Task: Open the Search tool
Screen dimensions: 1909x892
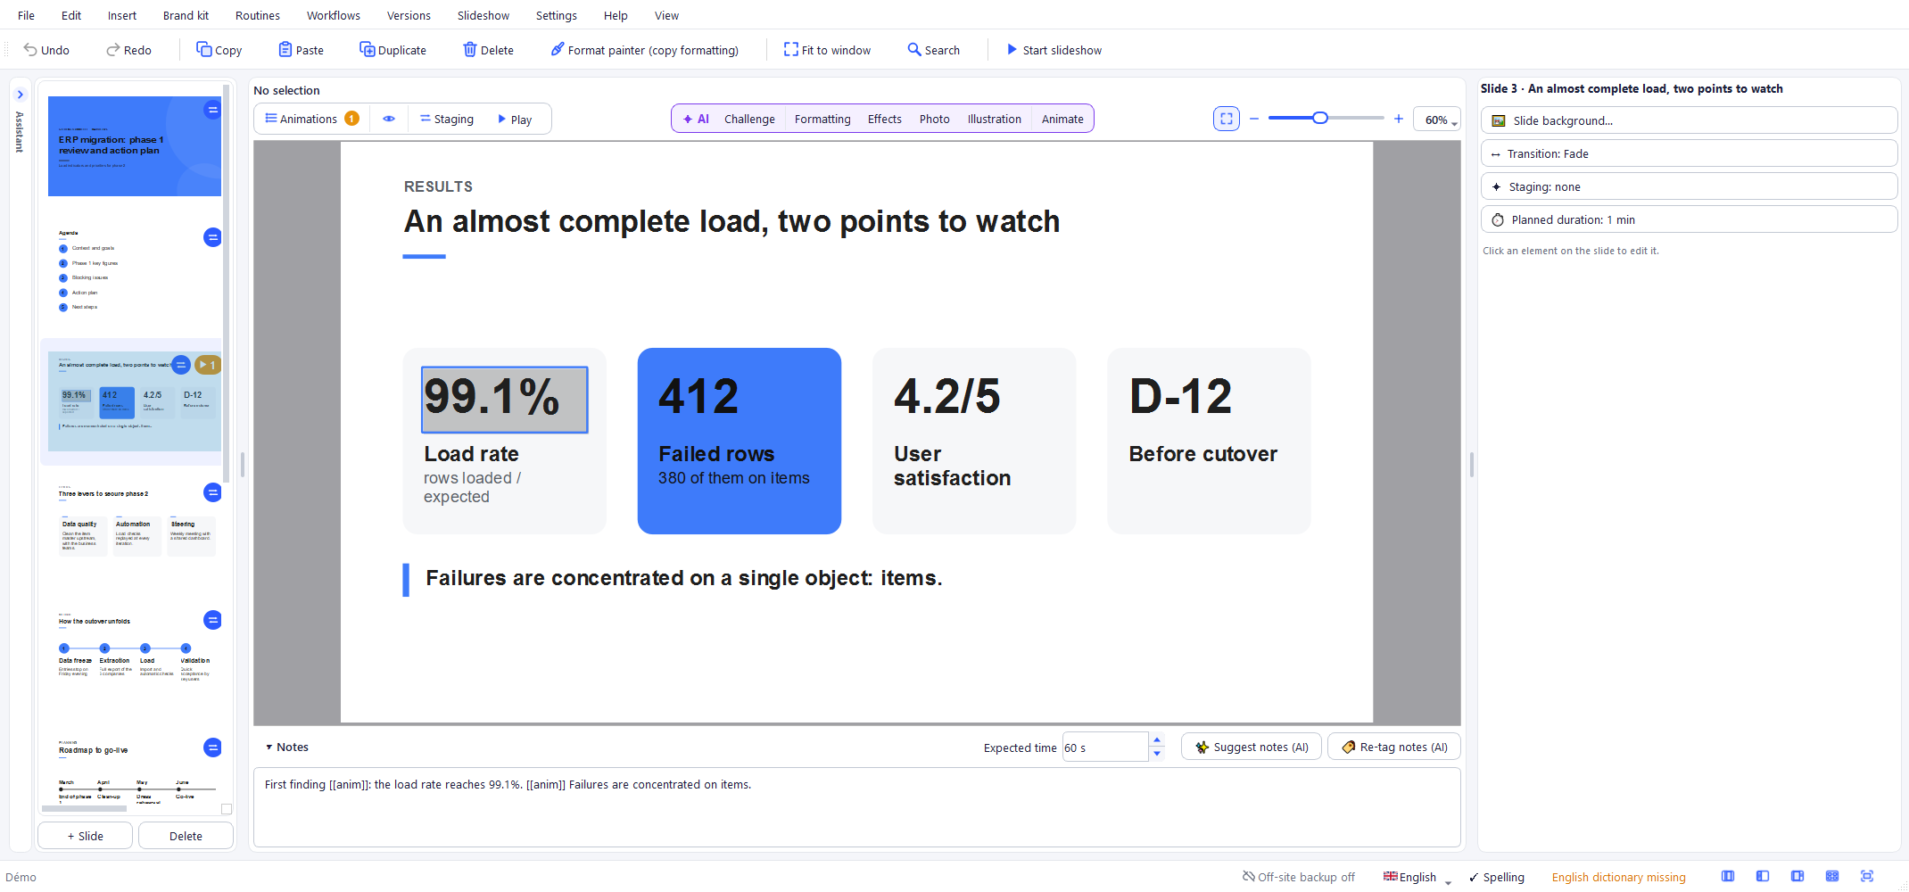Action: pyautogui.click(x=933, y=50)
